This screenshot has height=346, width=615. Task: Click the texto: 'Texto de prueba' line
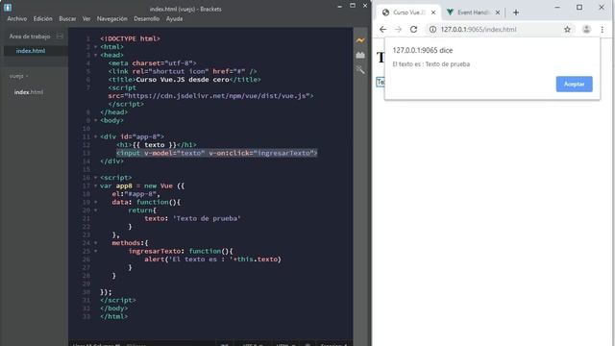192,218
